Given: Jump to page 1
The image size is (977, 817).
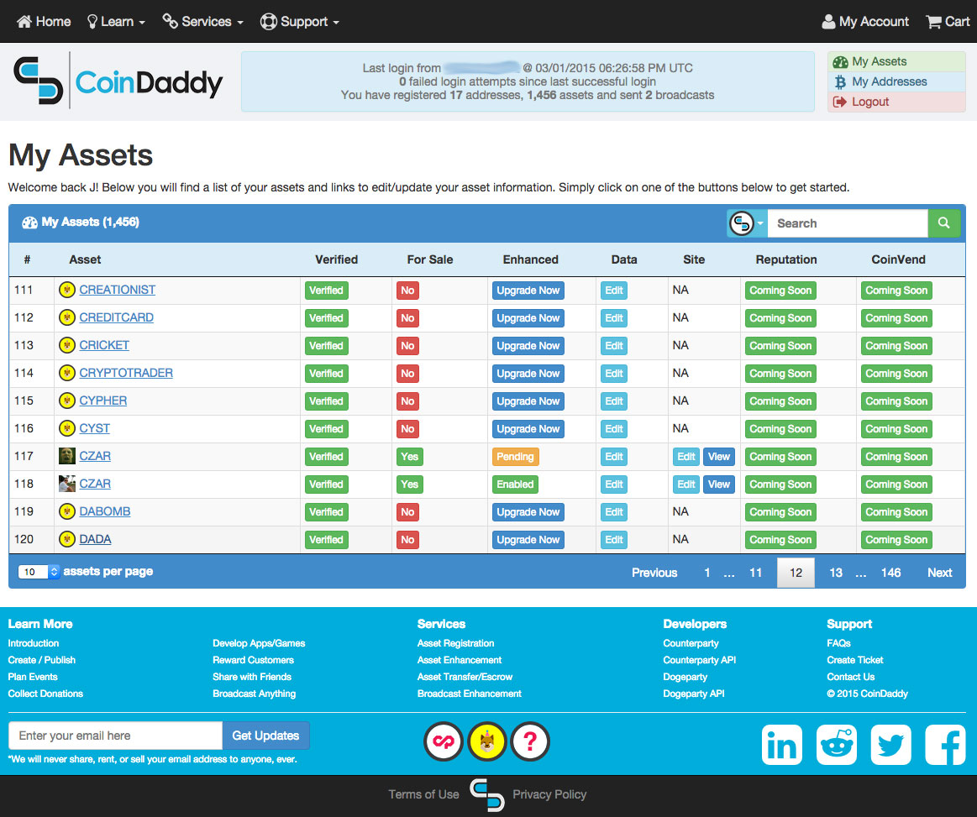Looking at the screenshot, I should (706, 573).
